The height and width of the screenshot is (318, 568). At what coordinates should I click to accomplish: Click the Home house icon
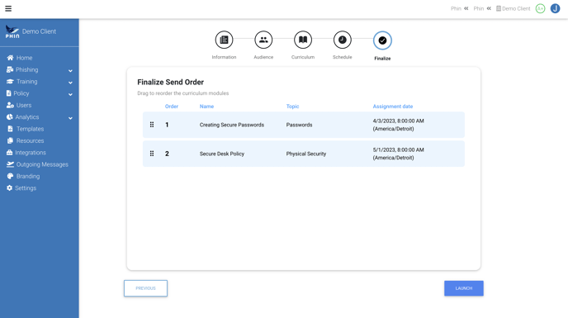[x=10, y=58]
